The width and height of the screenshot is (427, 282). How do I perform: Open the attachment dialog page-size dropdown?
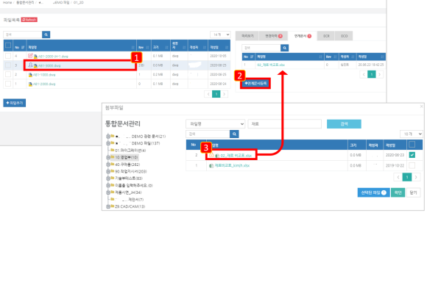[x=412, y=134]
